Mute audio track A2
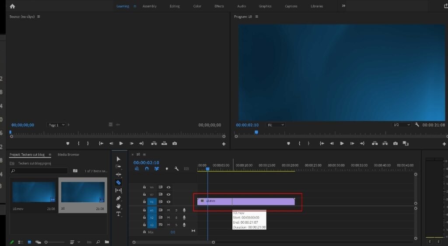The image size is (448, 246). (168, 218)
